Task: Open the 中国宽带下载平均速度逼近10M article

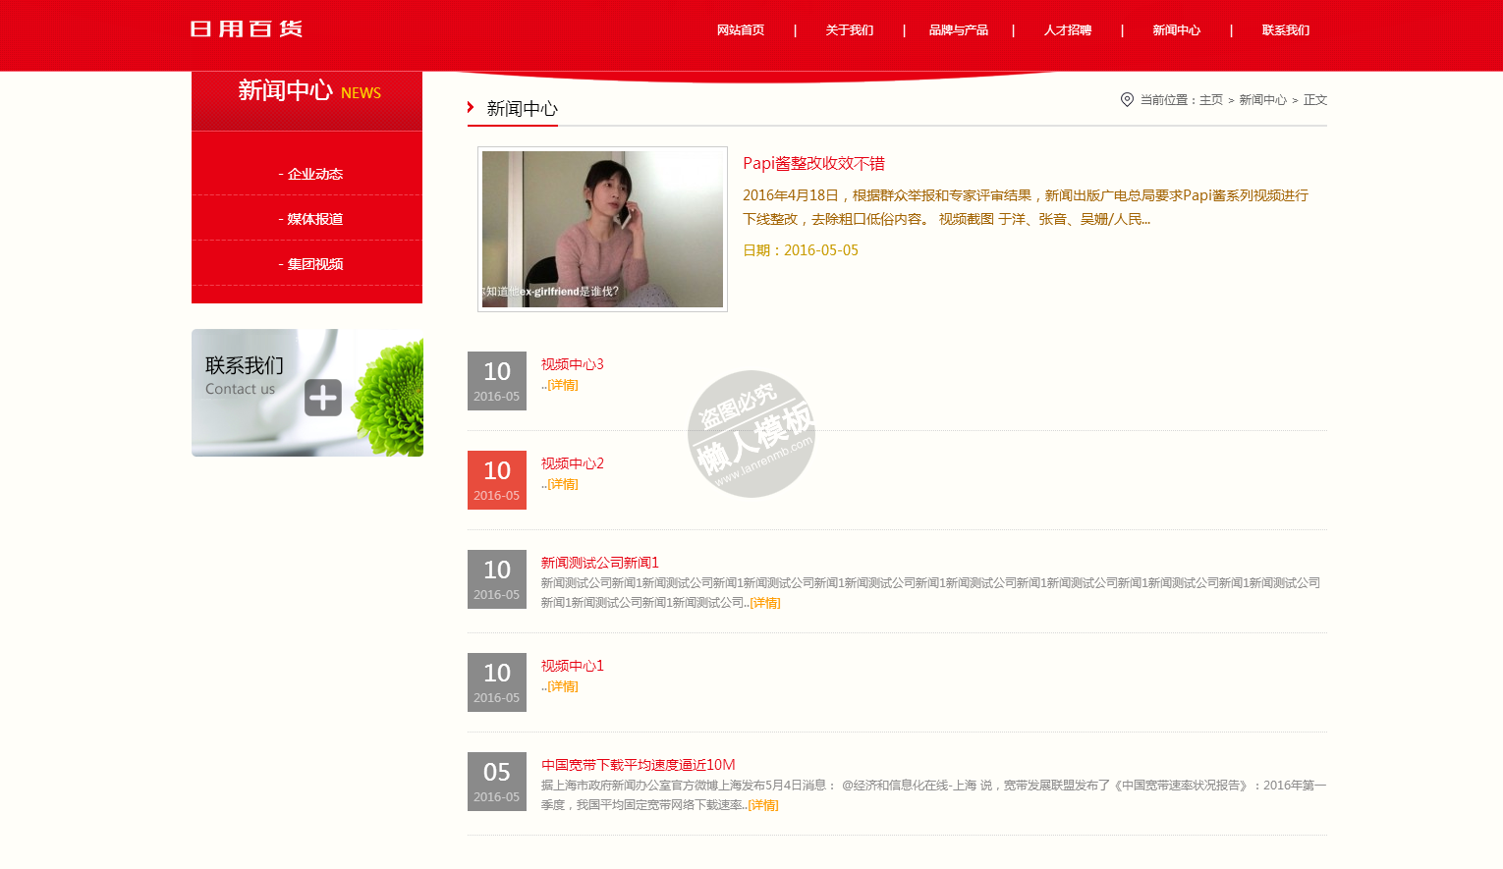Action: coord(638,765)
